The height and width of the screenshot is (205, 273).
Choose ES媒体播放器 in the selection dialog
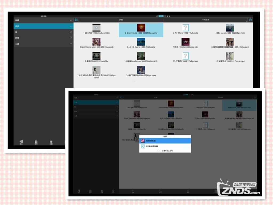tap(165, 147)
